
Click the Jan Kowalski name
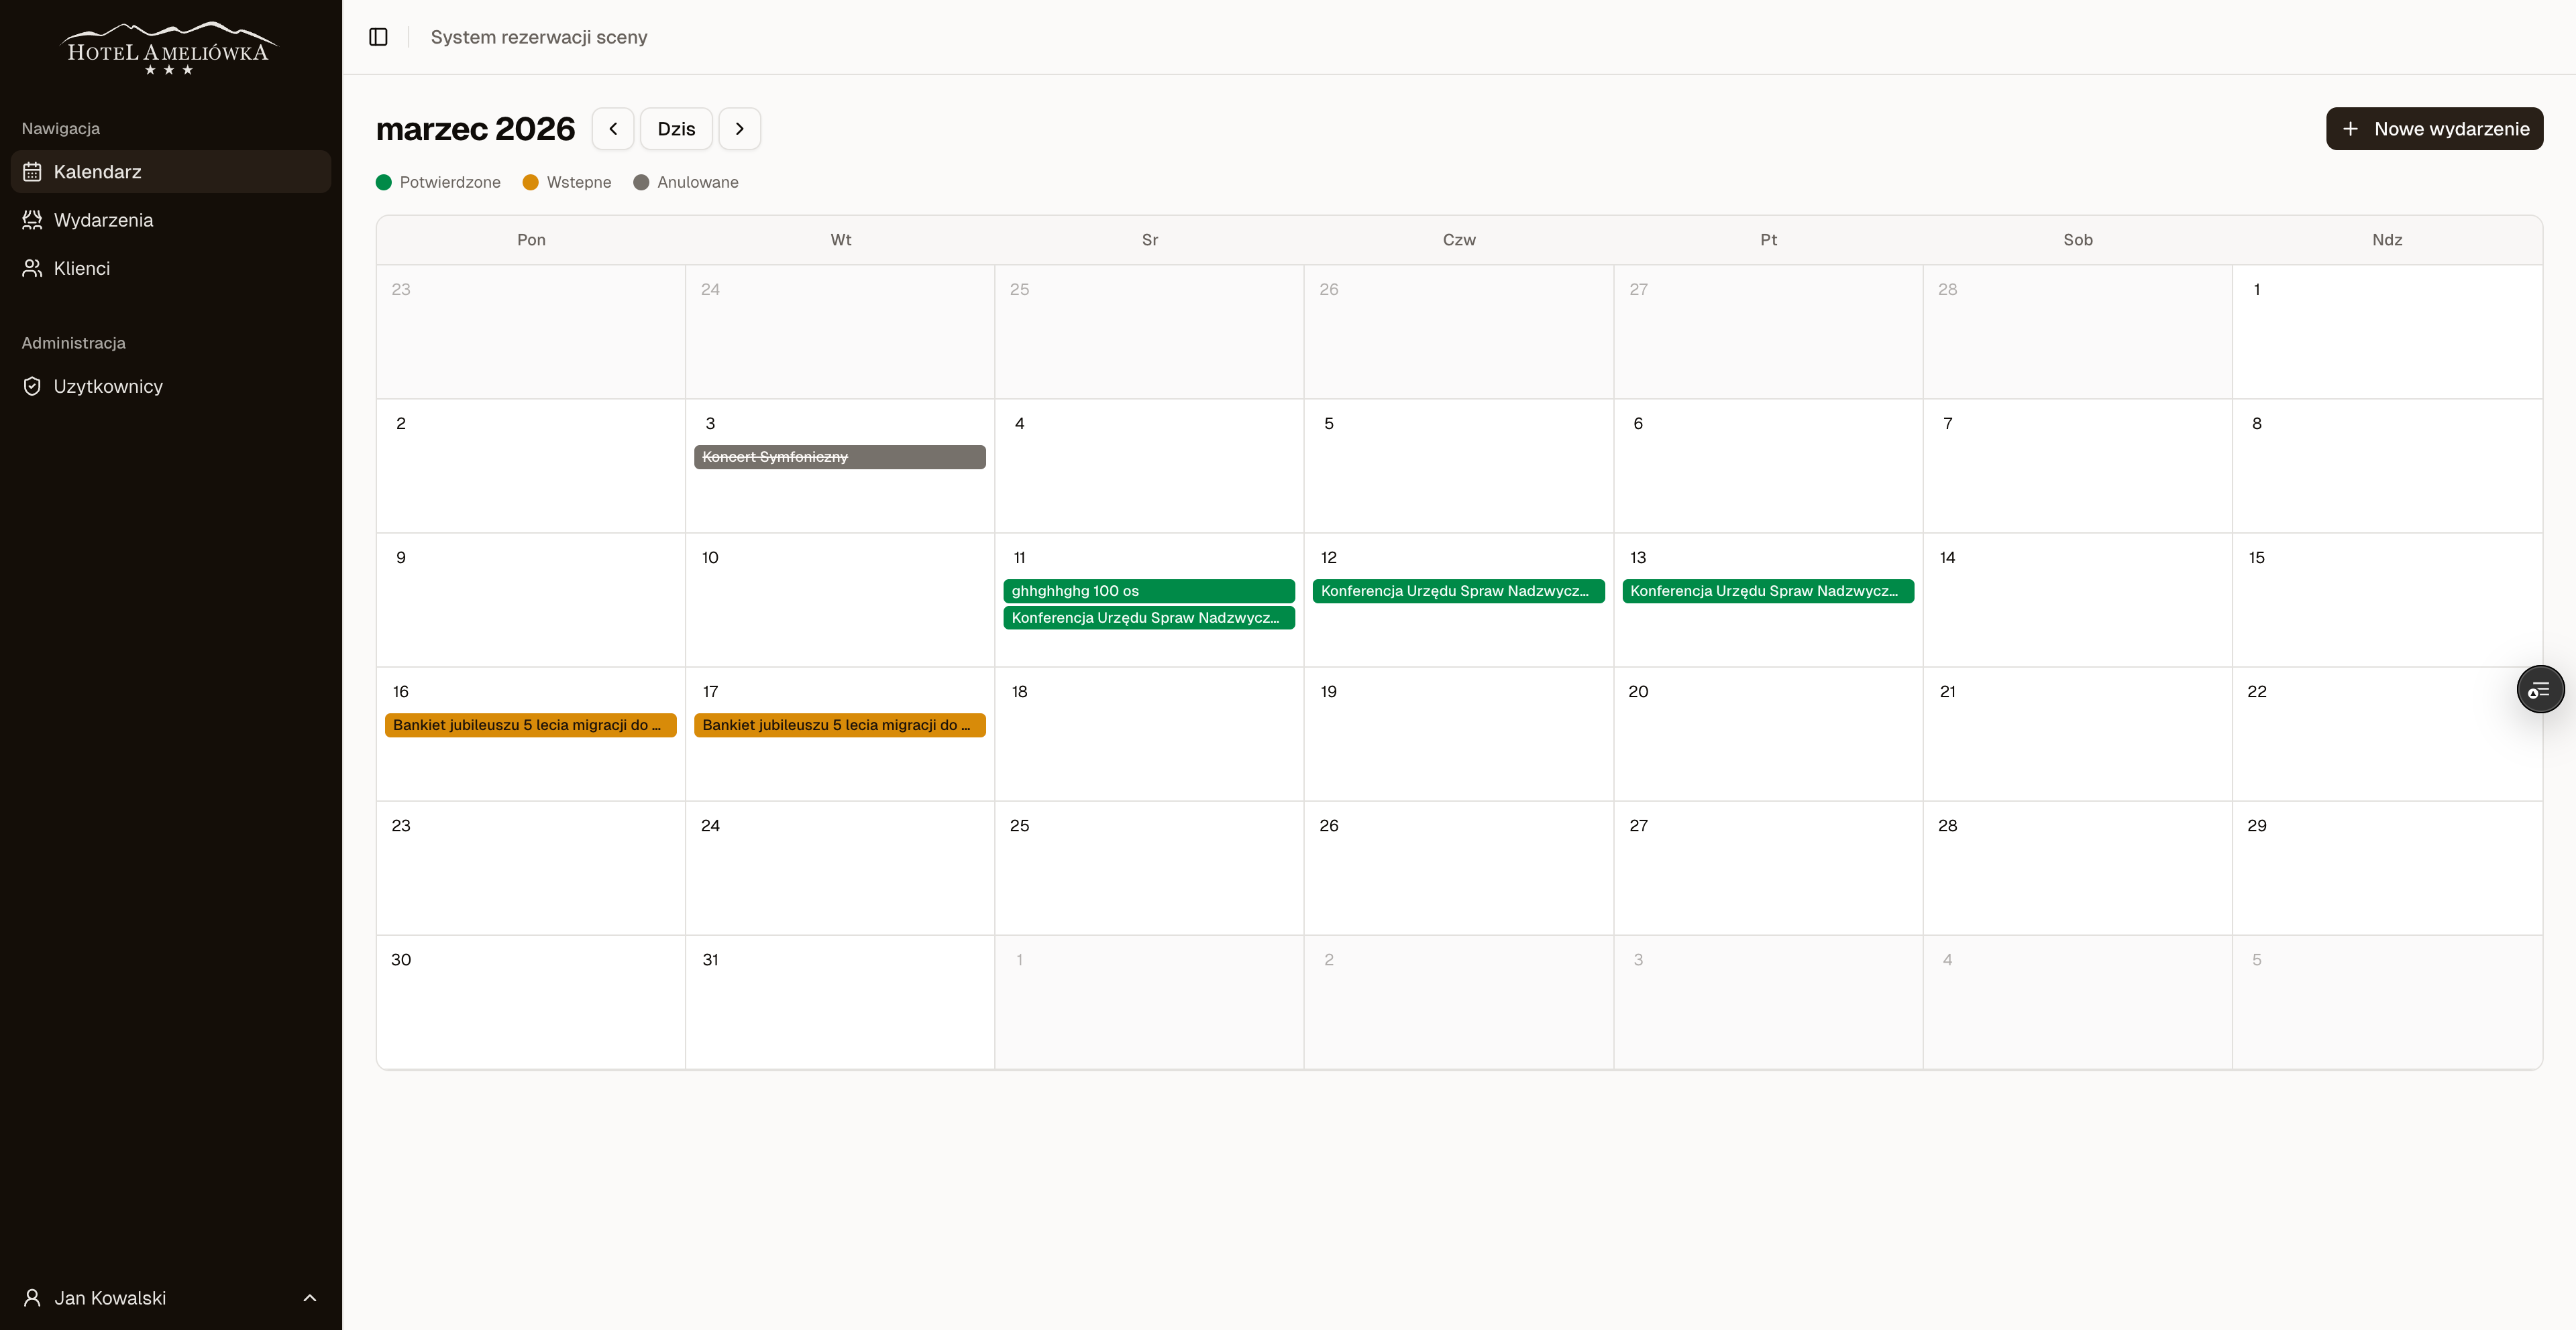pyautogui.click(x=110, y=1297)
